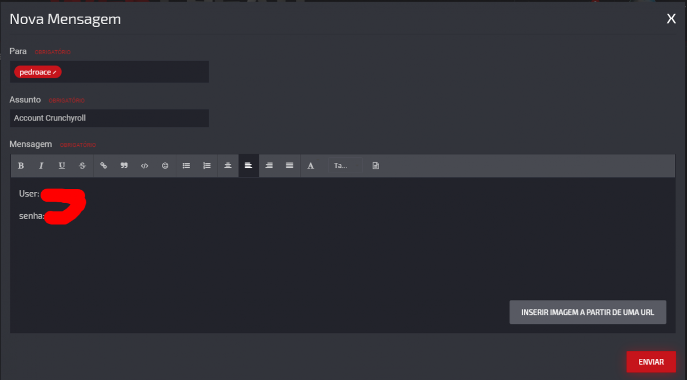Insert a code block
The height and width of the screenshot is (380, 687).
tap(145, 166)
